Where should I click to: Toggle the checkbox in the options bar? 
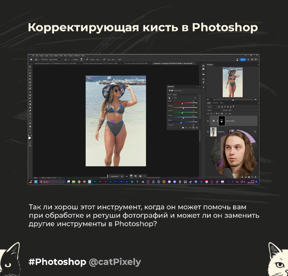pyautogui.click(x=72, y=59)
